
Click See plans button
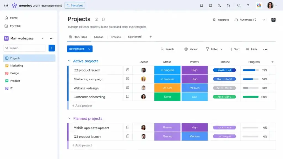75,6
